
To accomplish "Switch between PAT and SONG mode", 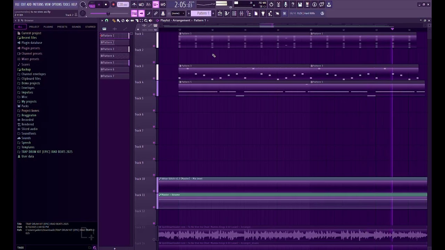I will pyautogui.click(x=92, y=5).
